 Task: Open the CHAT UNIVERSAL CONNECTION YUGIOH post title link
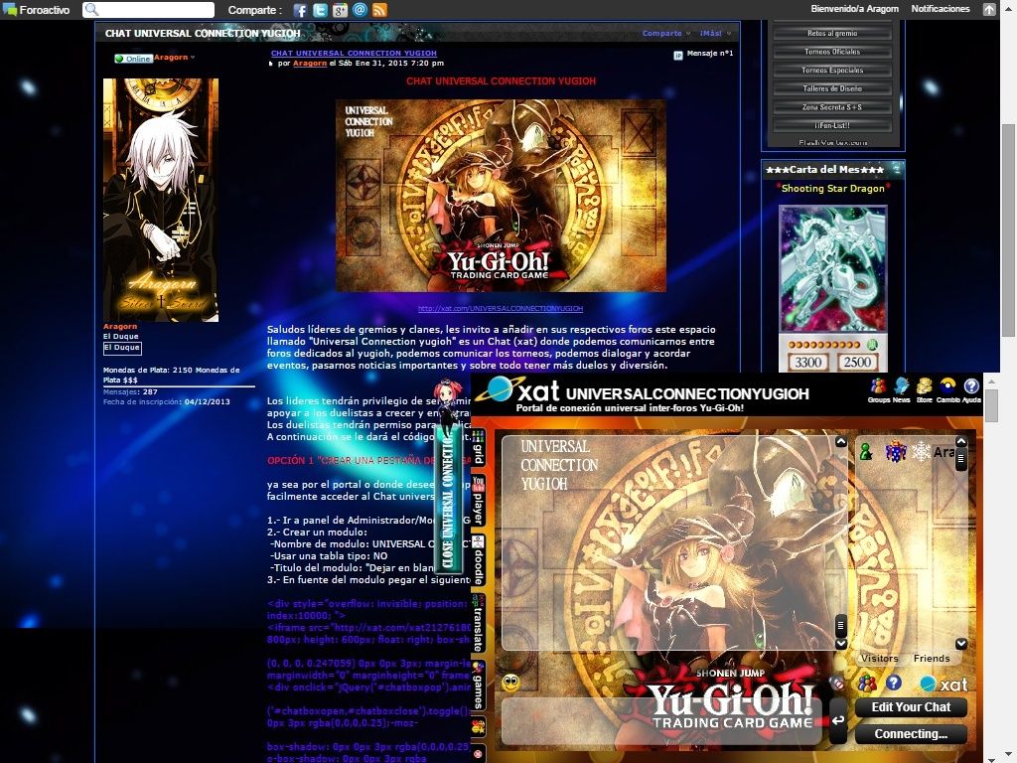354,54
